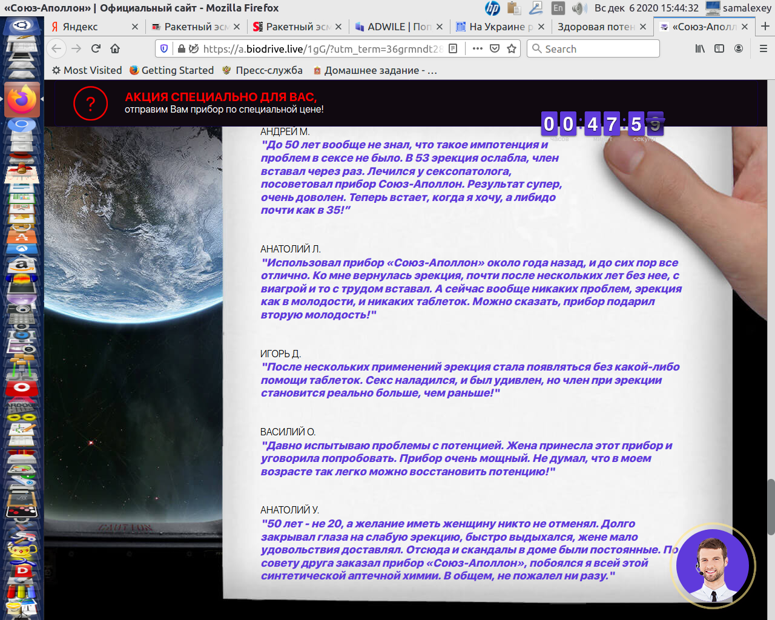Click reviewer name АНАТОЛИЙ У.

pos(290,510)
